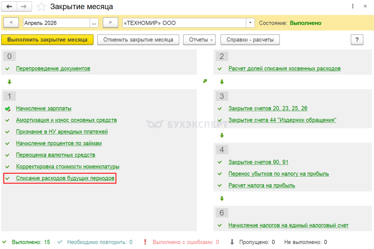Click the forward navigation arrow
The image size is (374, 249).
pyautogui.click(x=24, y=7)
